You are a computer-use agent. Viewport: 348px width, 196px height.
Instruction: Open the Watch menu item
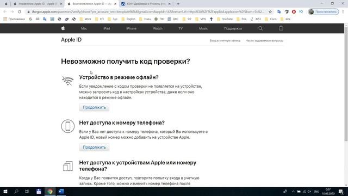point(158,28)
